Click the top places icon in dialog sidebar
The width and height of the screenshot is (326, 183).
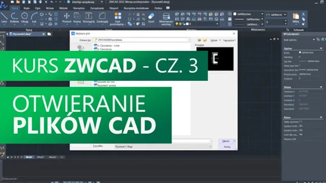point(81,48)
